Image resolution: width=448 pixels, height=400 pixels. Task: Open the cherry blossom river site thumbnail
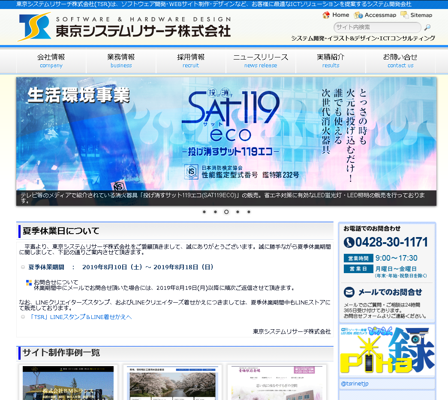tap(172, 383)
